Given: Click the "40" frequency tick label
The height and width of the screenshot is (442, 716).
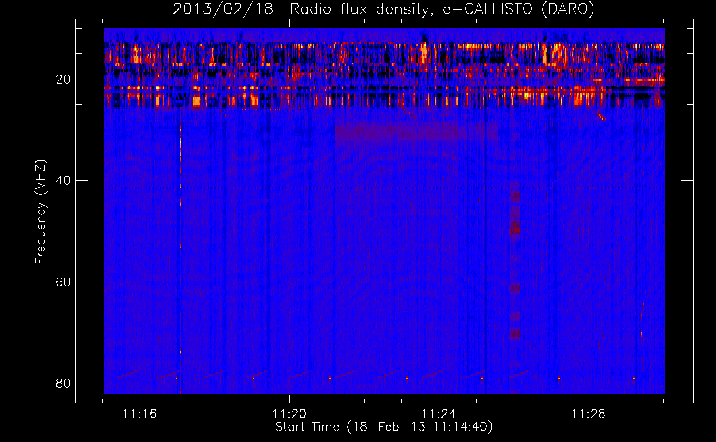Looking at the screenshot, I should point(63,181).
